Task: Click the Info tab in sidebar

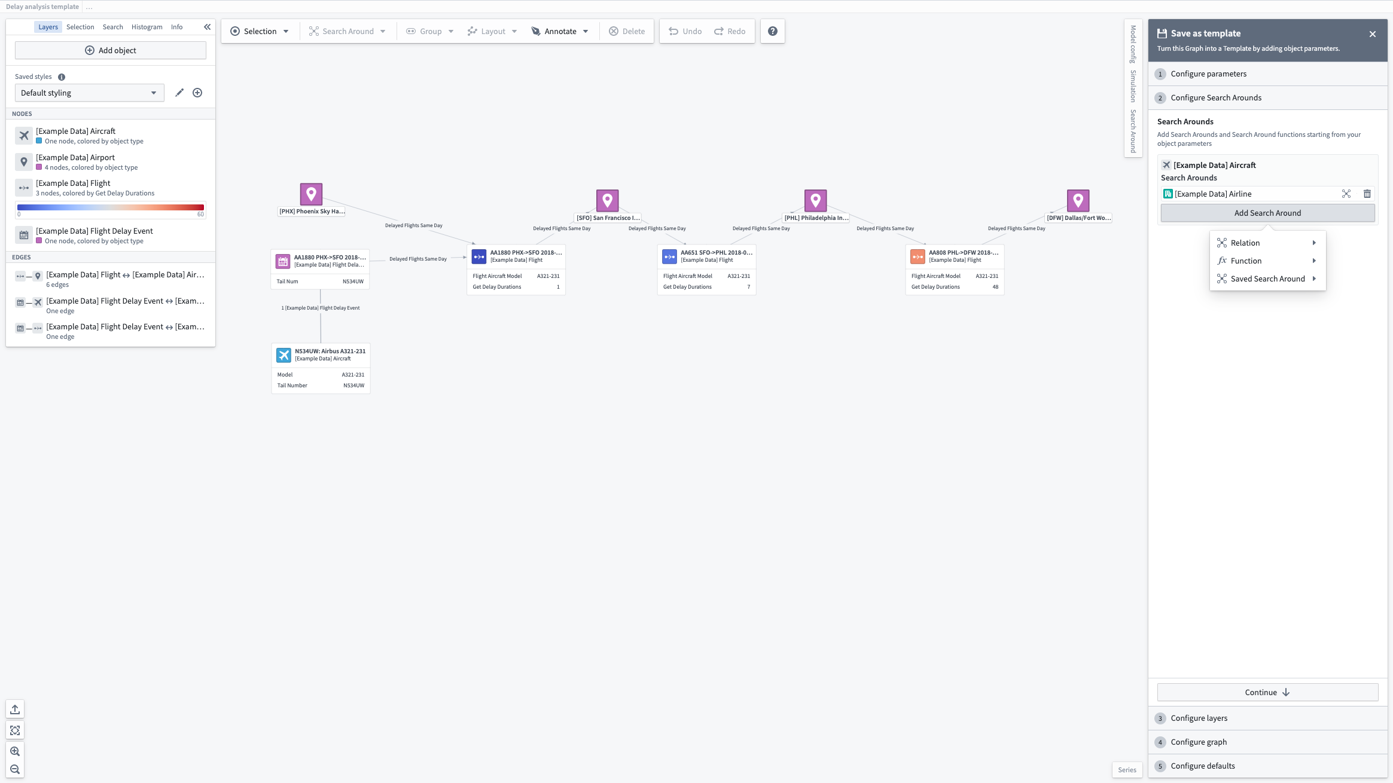Action: pos(177,27)
